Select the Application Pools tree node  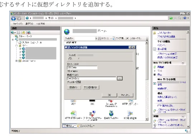tap(32, 43)
